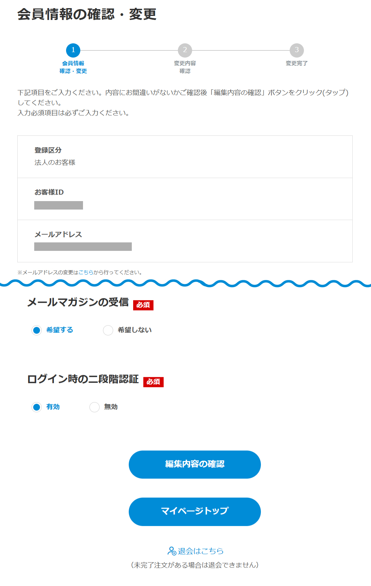The width and height of the screenshot is (371, 586).
Task: Go to マイページトップ button
Action: coord(195,512)
